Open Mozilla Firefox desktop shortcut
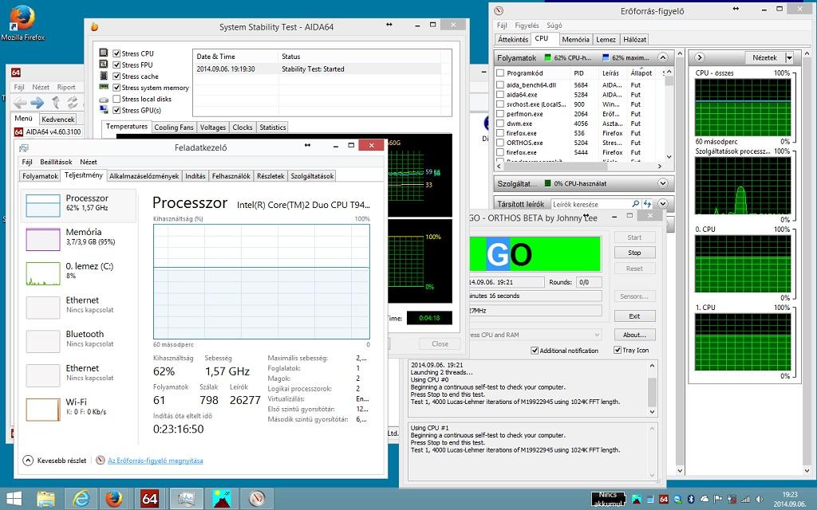Viewport: 817px width, 510px height. click(22, 22)
